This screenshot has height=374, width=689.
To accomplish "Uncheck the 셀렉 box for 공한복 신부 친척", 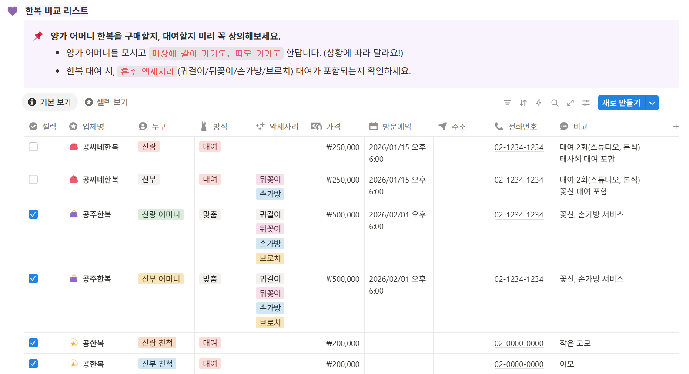I will 33,364.
